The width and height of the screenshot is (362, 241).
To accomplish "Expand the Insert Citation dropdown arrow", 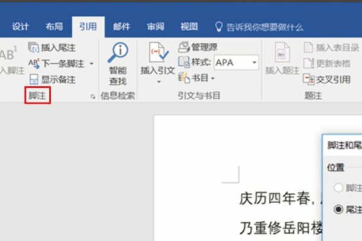I will point(159,82).
